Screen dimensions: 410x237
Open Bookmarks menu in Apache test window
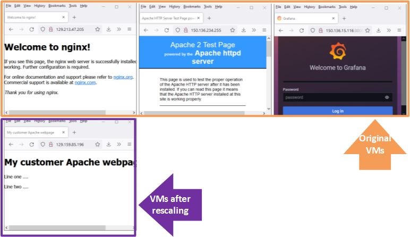click(x=192, y=6)
